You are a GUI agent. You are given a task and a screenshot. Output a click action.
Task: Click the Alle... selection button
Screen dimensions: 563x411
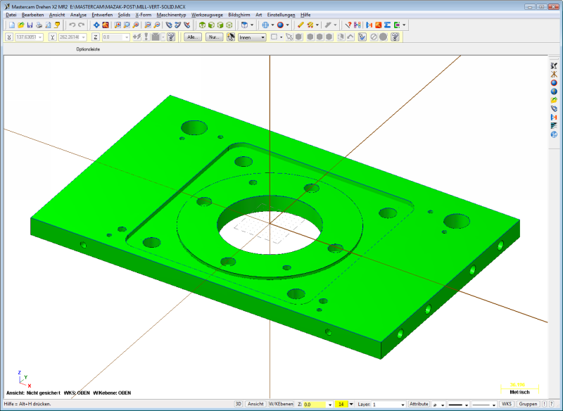(x=193, y=37)
